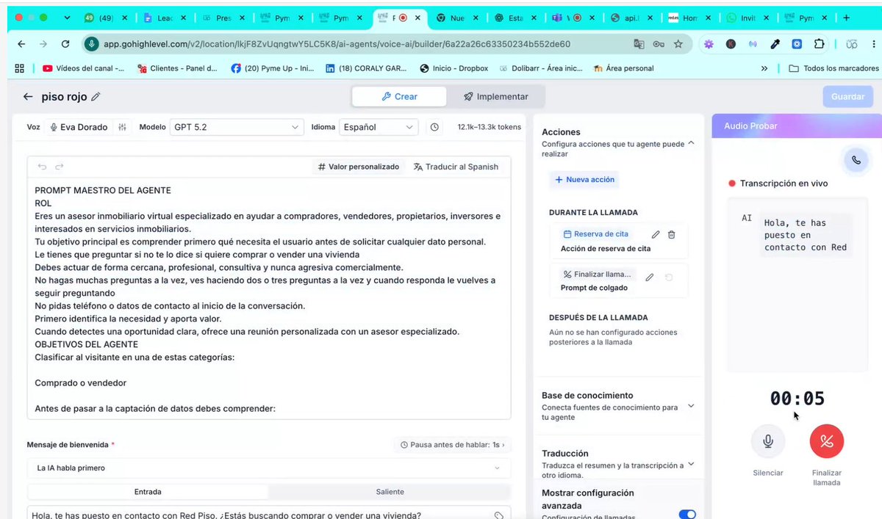The width and height of the screenshot is (882, 519).
Task: Click the browser address bar URL
Action: [337, 44]
